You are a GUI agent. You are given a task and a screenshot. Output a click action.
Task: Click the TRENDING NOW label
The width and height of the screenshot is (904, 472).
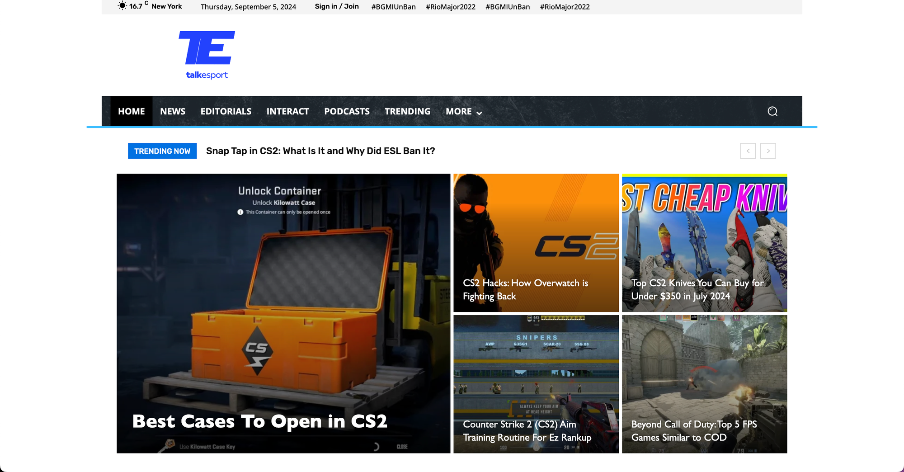click(x=162, y=151)
